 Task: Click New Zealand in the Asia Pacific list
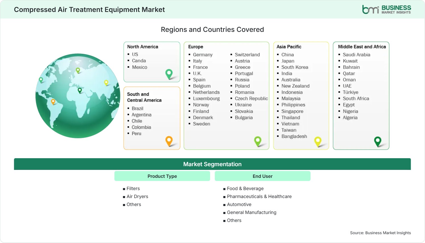295,86
